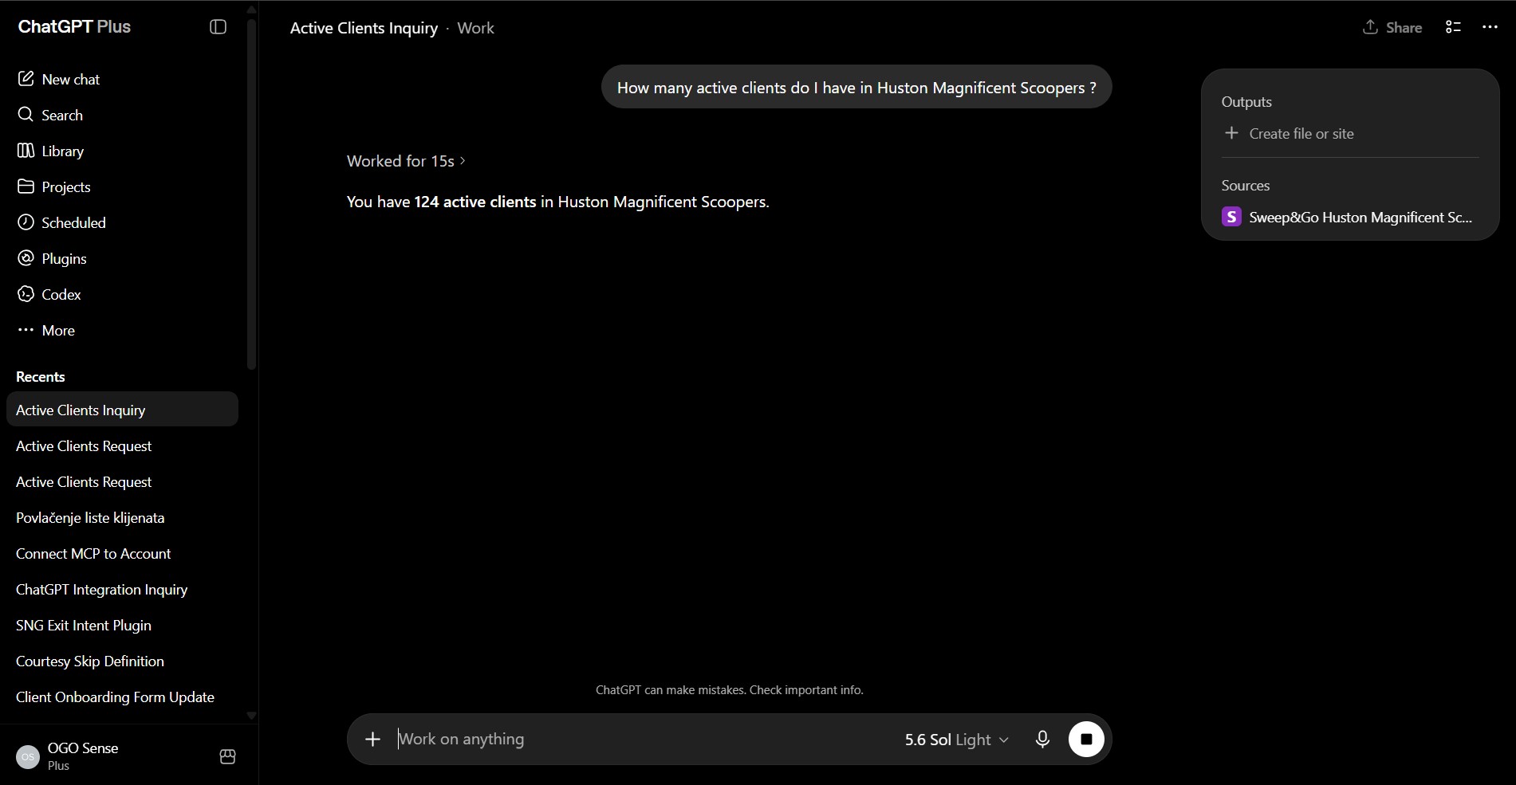Screen dimensions: 1516x785
Task: Toggle the sidebar collapse icon
Action: [218, 27]
